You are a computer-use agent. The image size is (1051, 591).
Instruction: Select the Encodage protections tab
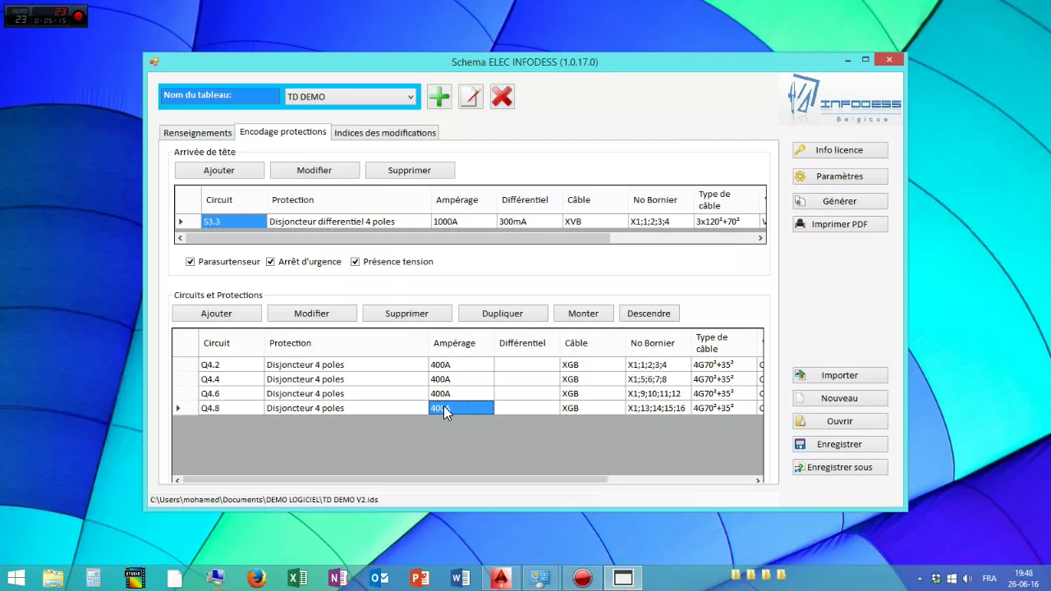point(283,131)
